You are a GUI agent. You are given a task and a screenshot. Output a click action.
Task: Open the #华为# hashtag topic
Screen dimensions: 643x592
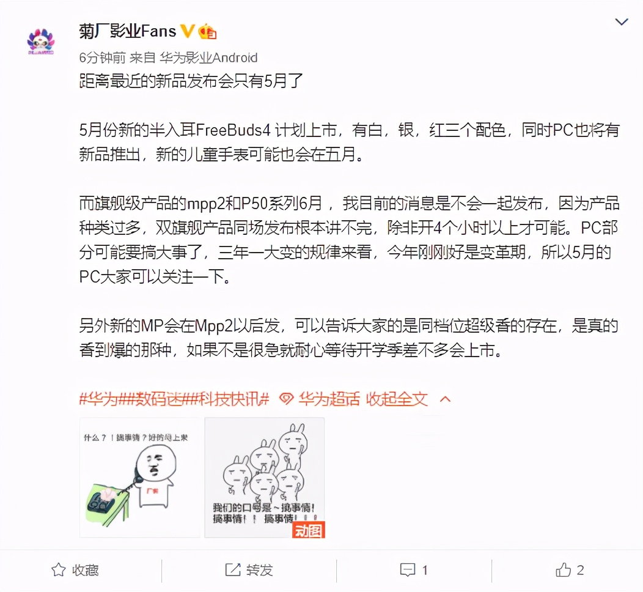tap(99, 399)
